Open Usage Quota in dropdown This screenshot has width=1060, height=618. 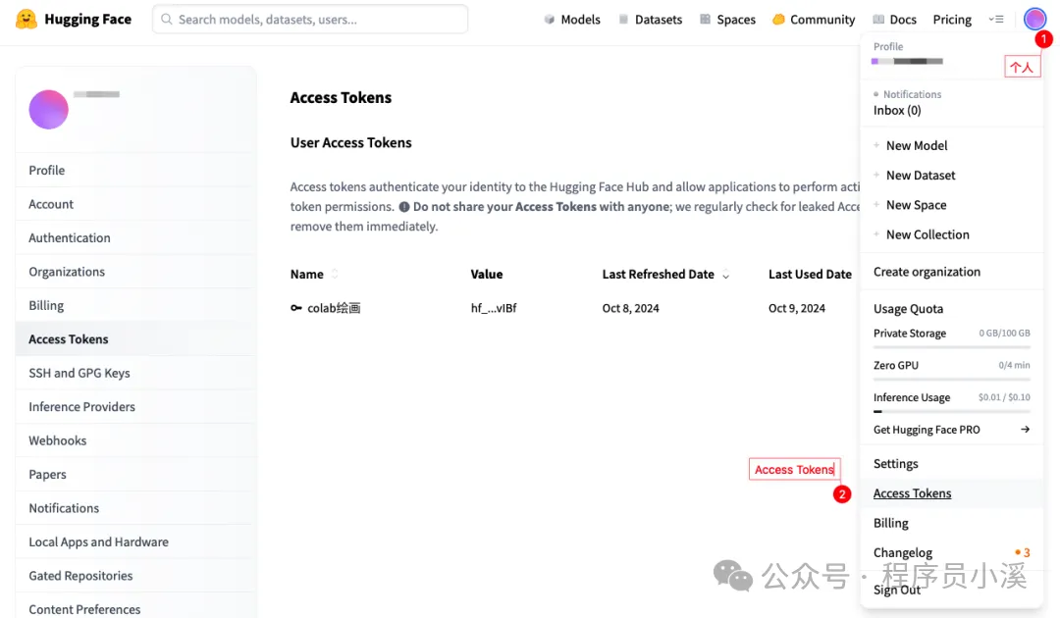coord(908,309)
